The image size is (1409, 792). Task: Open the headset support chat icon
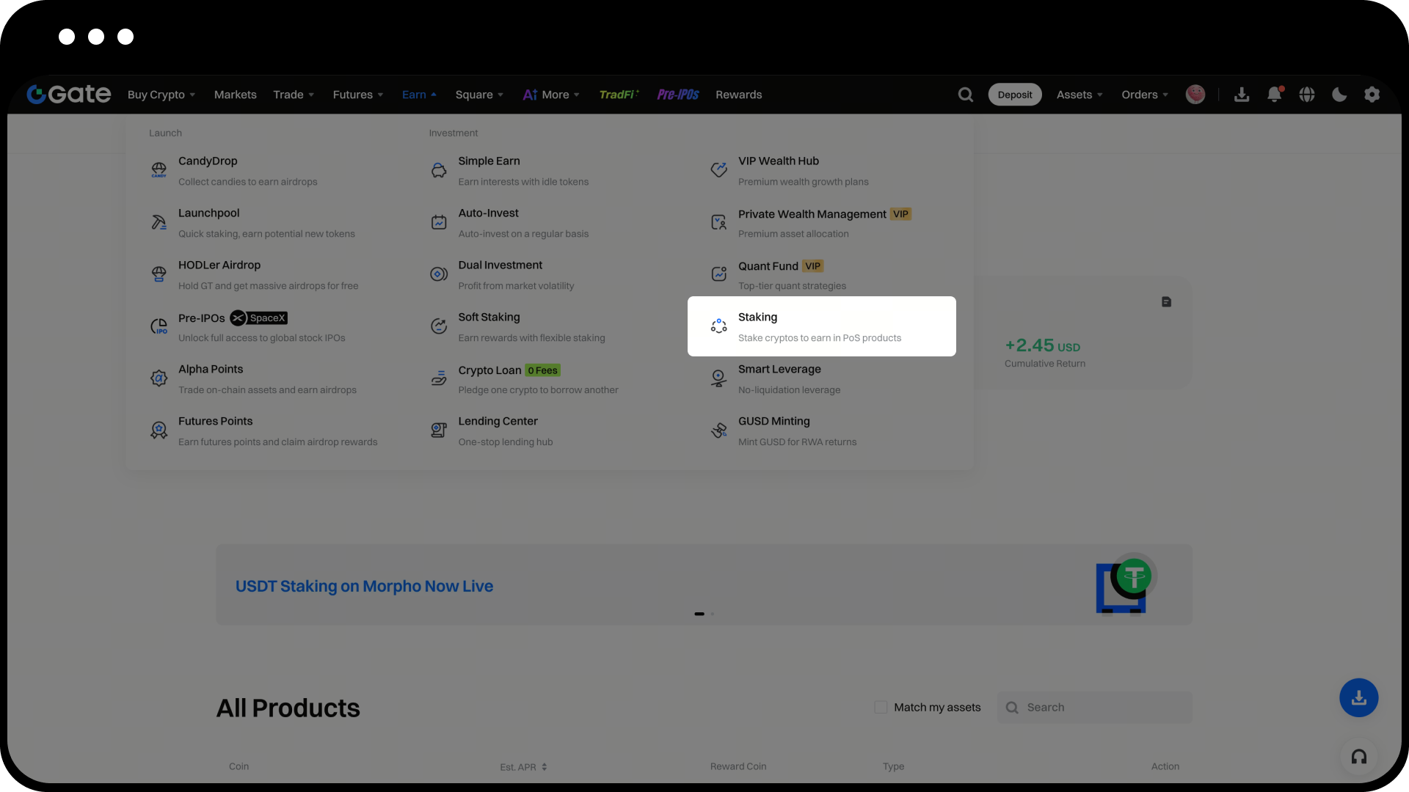click(1359, 757)
